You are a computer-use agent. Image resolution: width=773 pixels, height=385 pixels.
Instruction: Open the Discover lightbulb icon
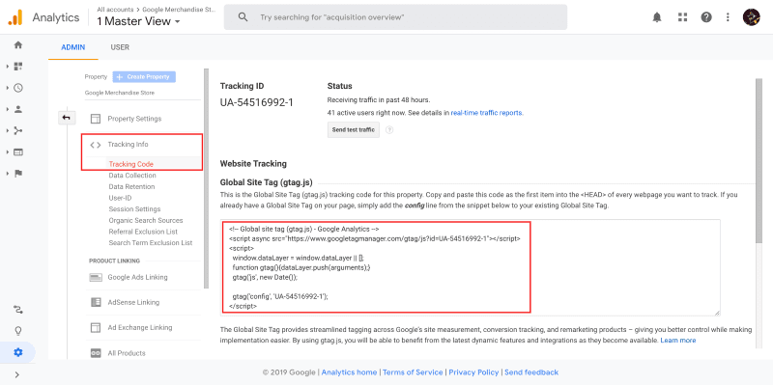(x=18, y=330)
